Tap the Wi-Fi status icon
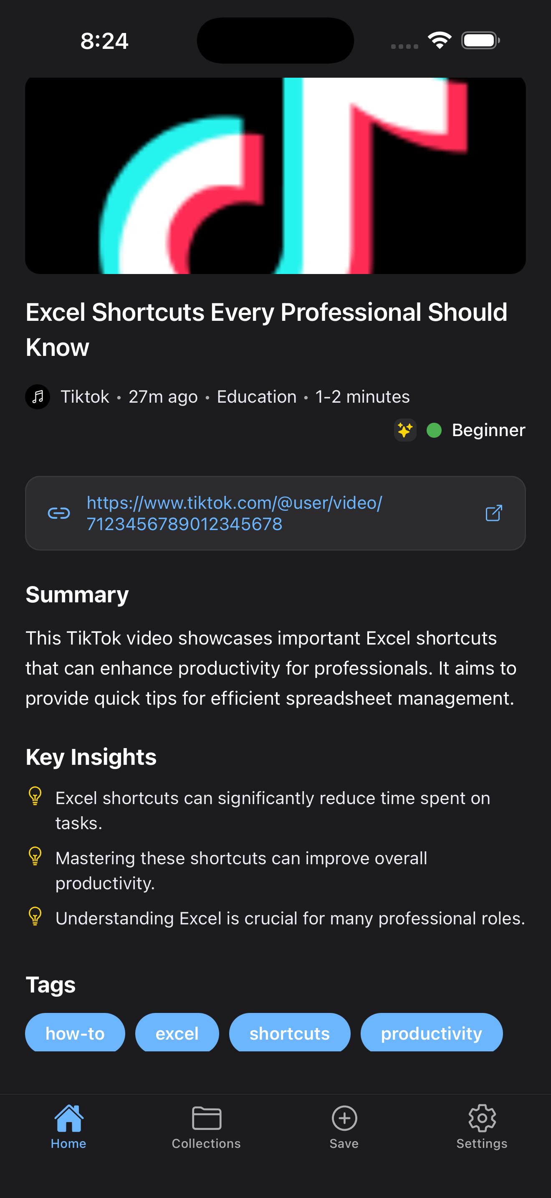Screen dimensions: 551x1198 coord(439,40)
